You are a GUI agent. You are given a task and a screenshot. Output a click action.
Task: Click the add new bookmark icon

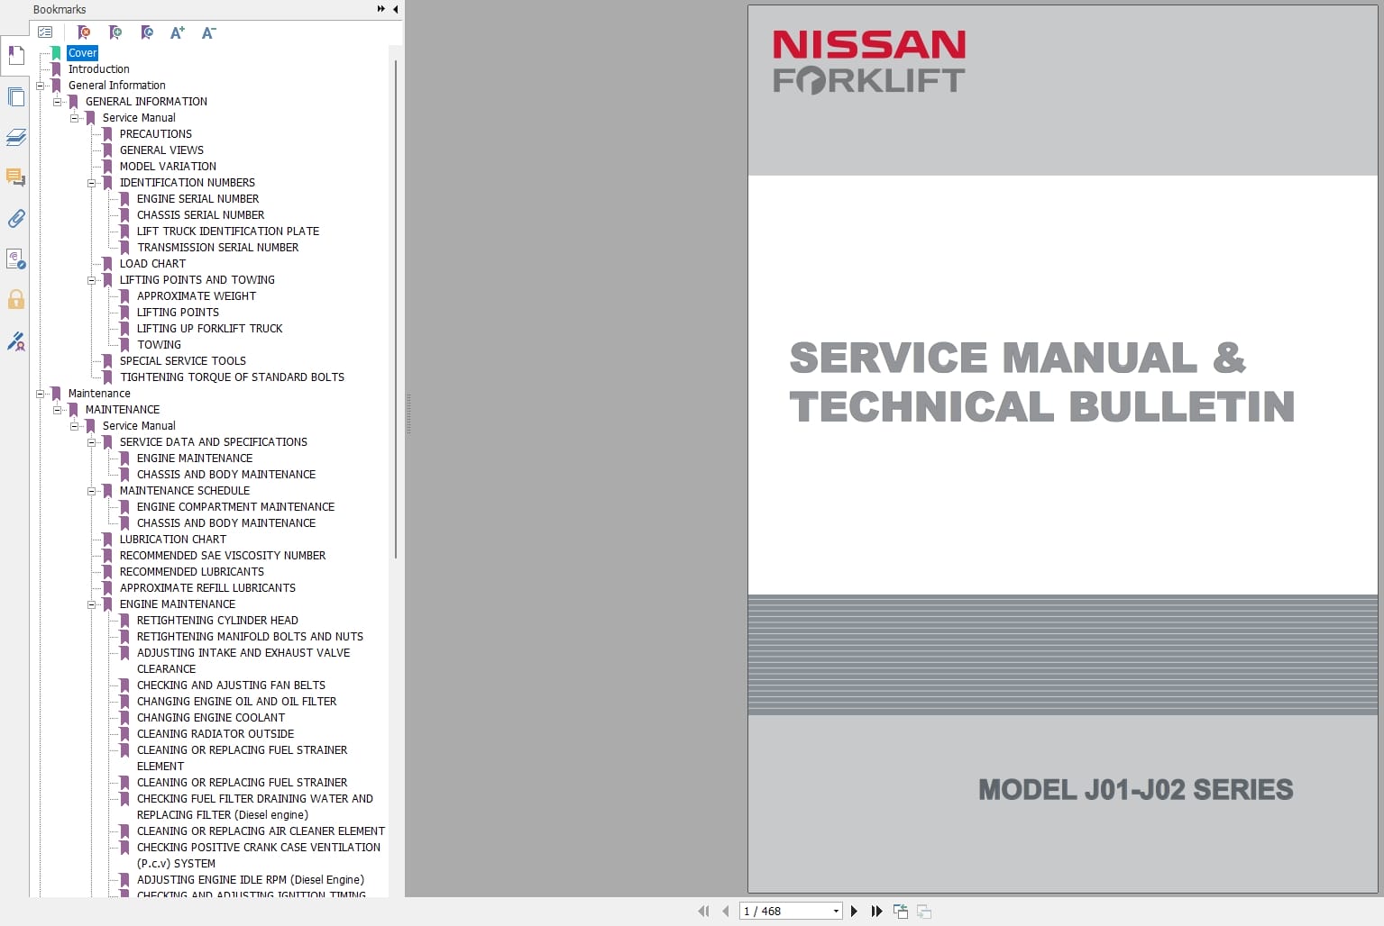pyautogui.click(x=115, y=32)
